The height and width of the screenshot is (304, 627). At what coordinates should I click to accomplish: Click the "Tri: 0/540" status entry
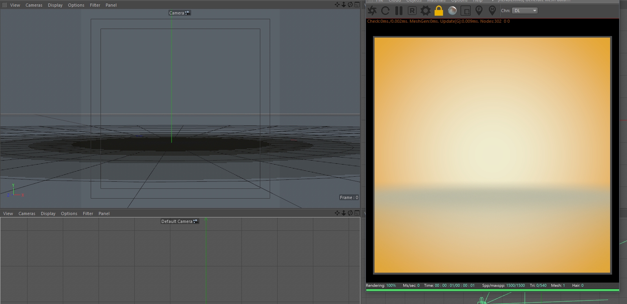point(538,286)
